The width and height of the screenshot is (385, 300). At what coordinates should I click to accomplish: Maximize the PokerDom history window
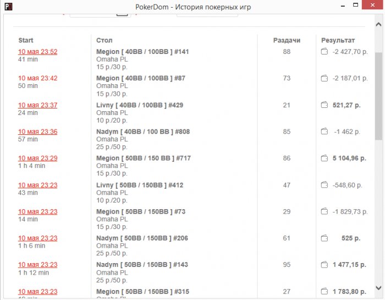tap(355, 5)
